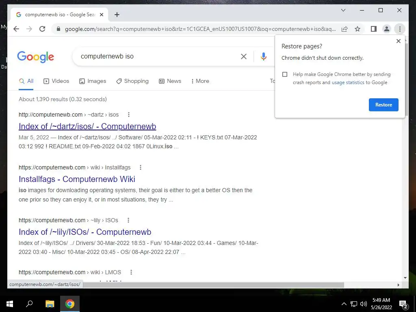Reload the current page
The width and height of the screenshot is (416, 312).
pyautogui.click(x=42, y=29)
